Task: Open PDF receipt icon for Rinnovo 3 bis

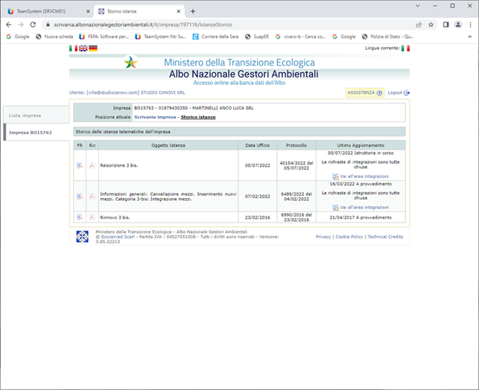Action: tap(92, 217)
